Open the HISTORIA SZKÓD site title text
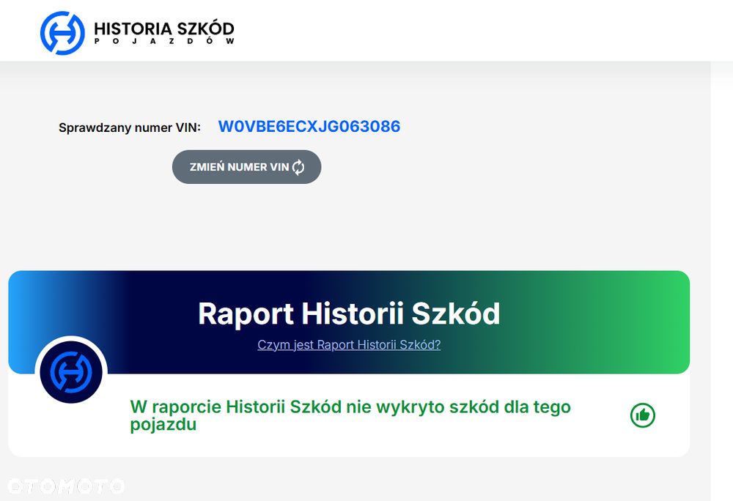The width and height of the screenshot is (733, 501). point(164,29)
